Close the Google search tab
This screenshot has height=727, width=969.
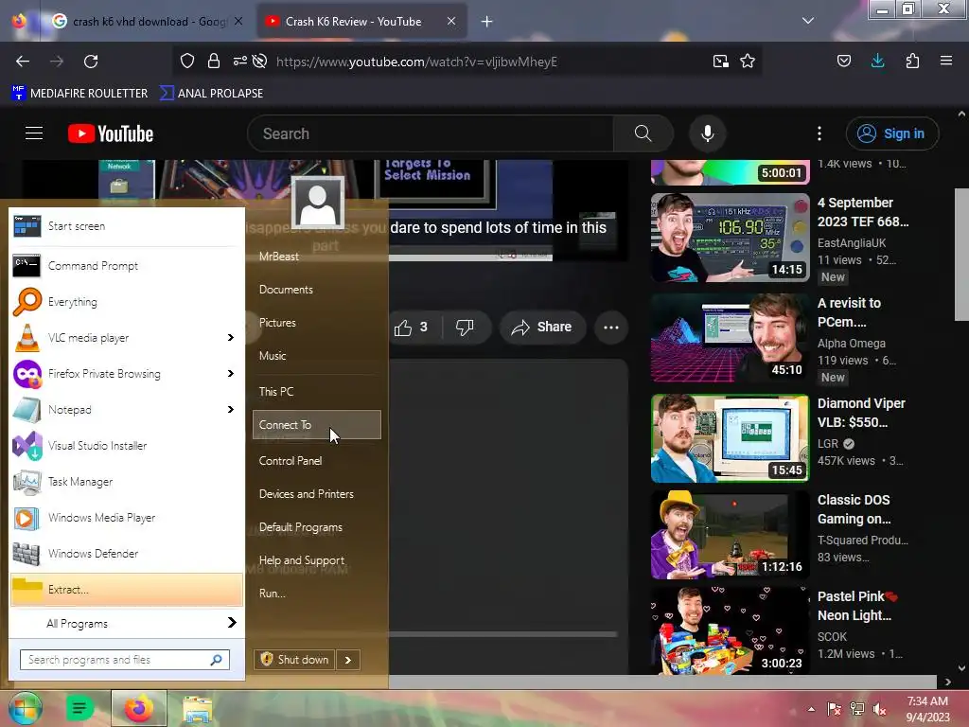click(238, 21)
